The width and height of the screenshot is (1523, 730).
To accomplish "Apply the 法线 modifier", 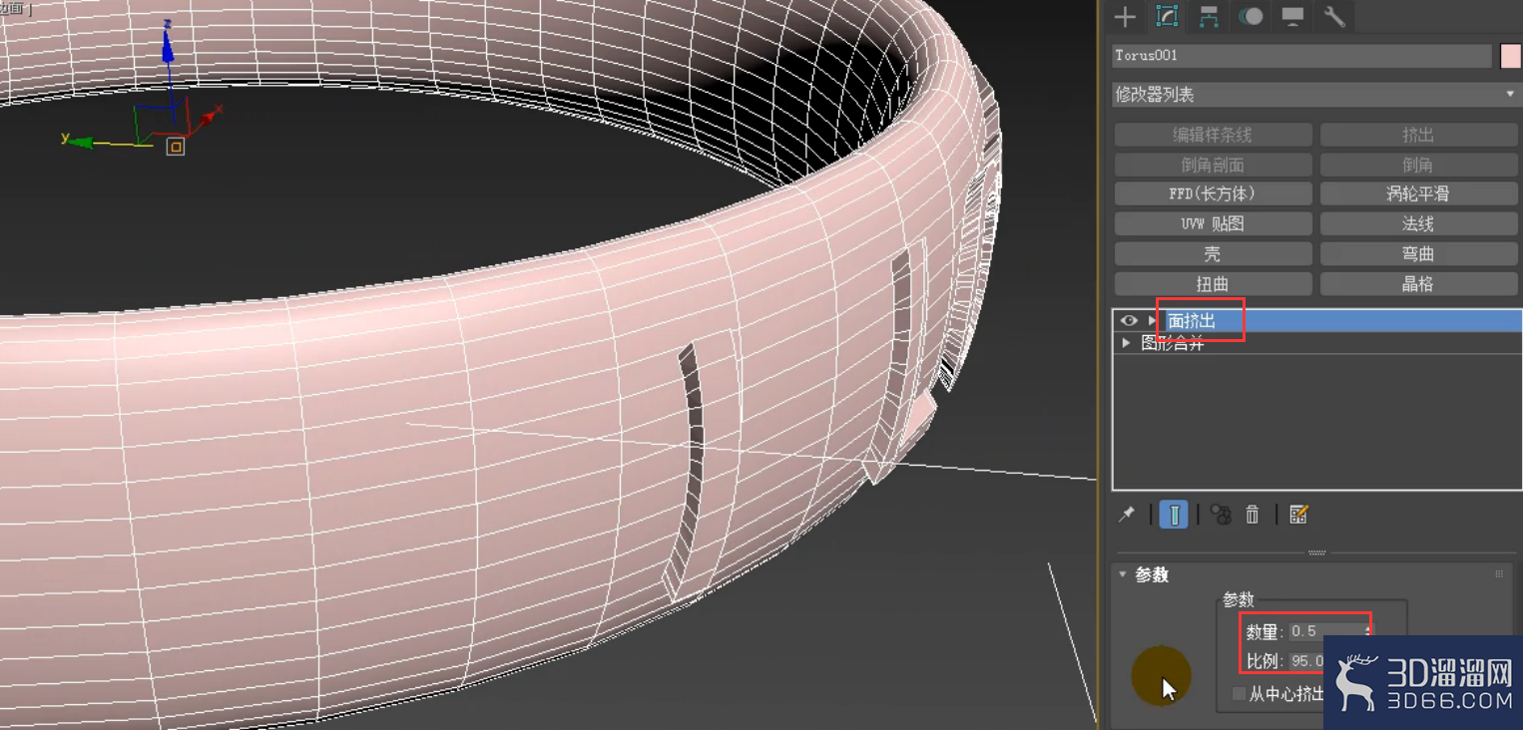I will click(1418, 224).
